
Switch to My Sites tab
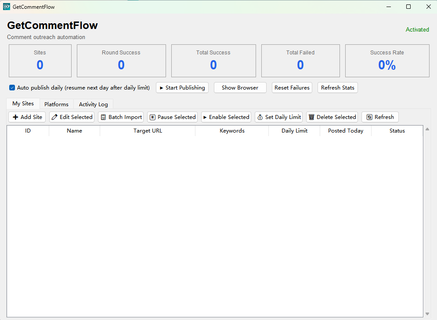click(23, 104)
